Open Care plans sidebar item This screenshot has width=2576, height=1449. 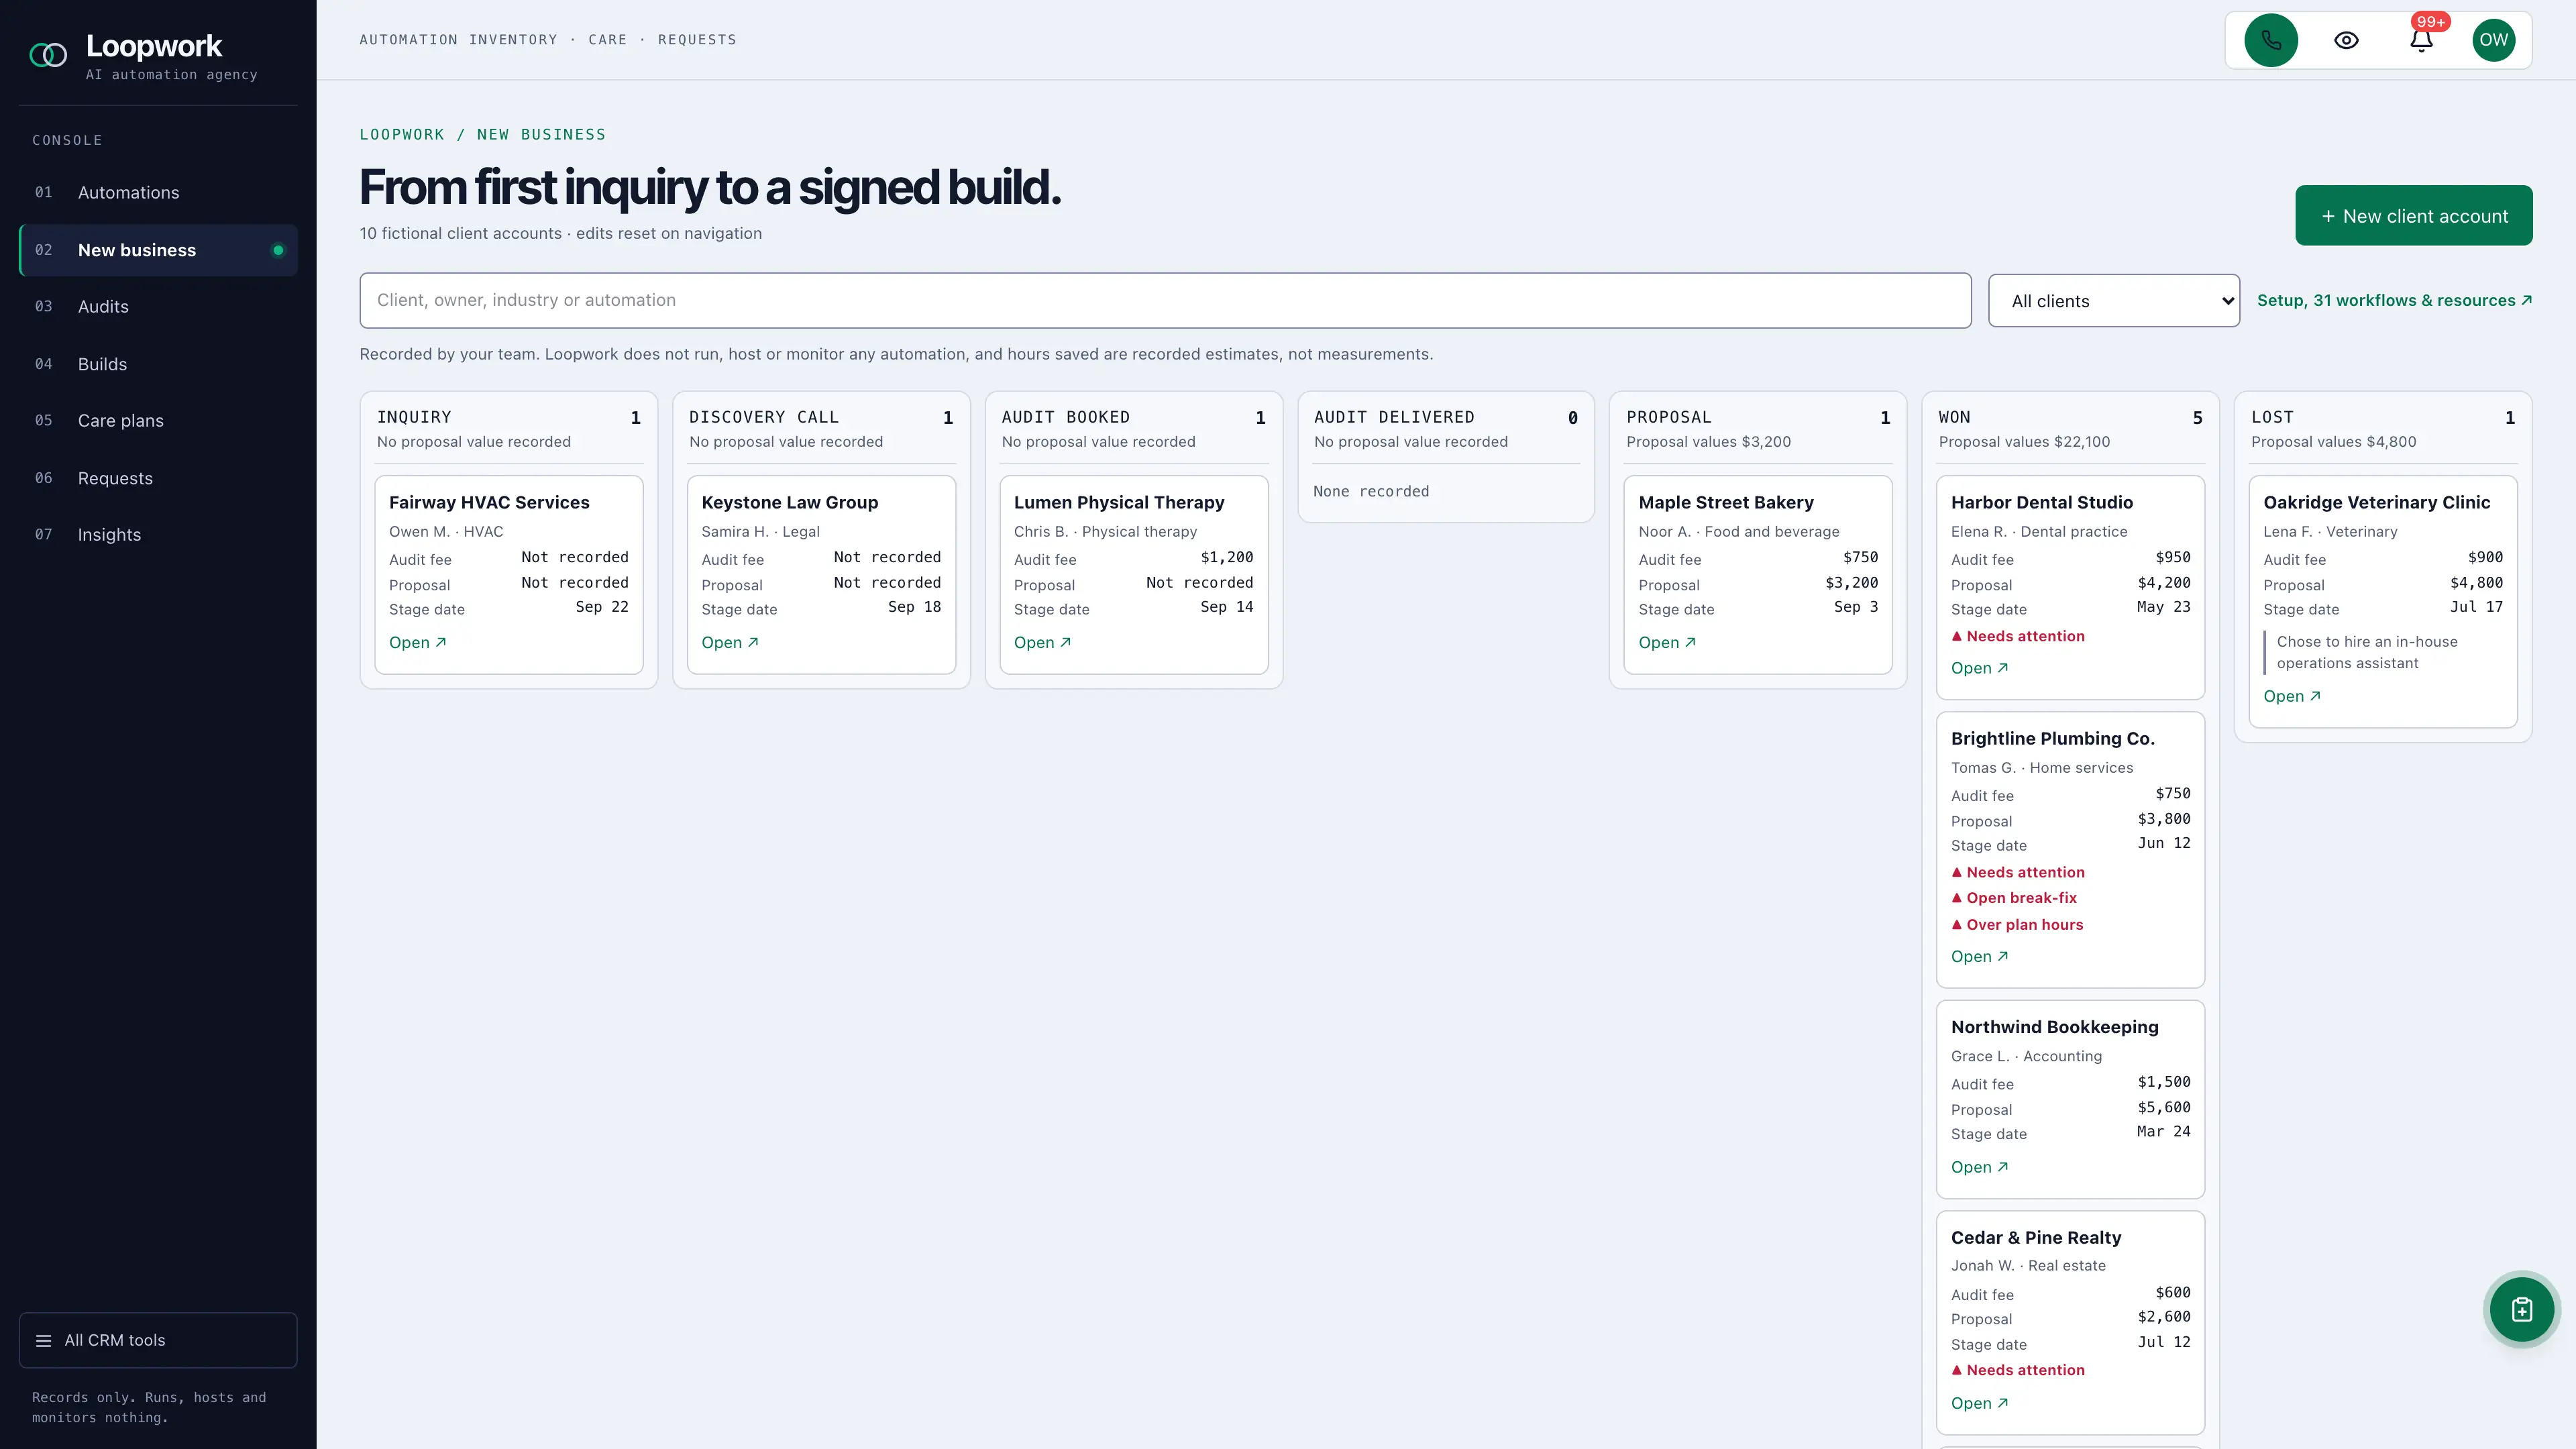pos(158,420)
